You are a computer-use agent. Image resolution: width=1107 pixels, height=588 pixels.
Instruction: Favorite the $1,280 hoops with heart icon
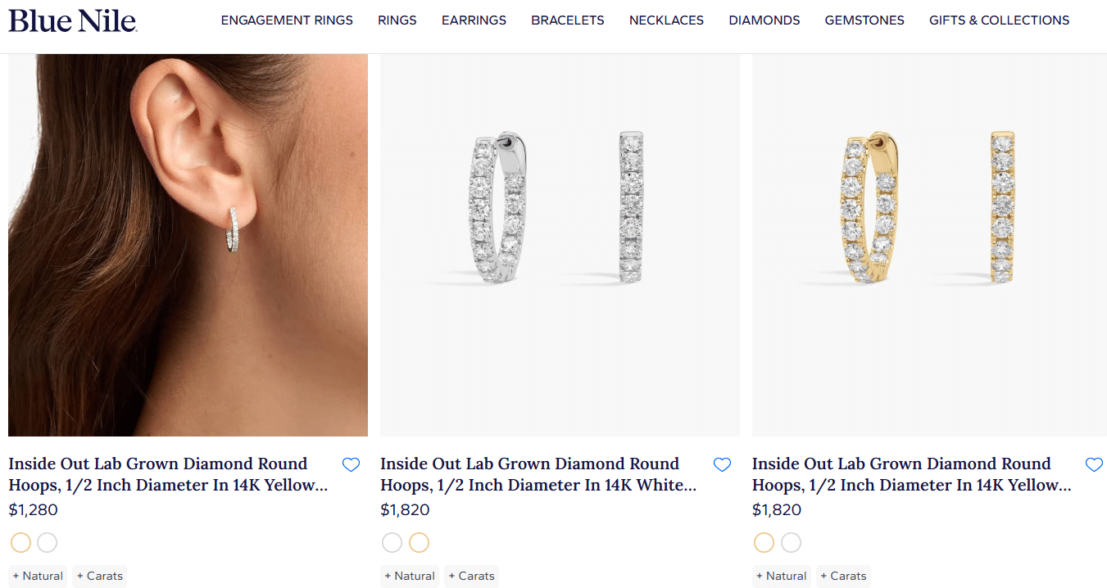click(351, 465)
